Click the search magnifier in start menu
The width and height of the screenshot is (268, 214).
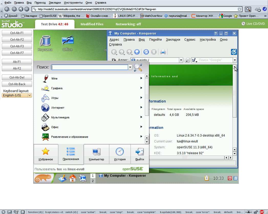tap(138, 67)
